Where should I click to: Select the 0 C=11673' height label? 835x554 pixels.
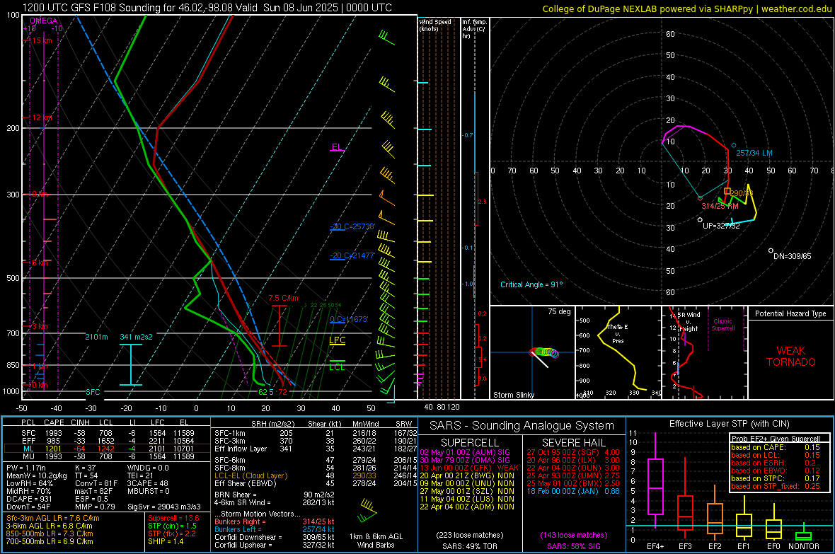click(349, 319)
